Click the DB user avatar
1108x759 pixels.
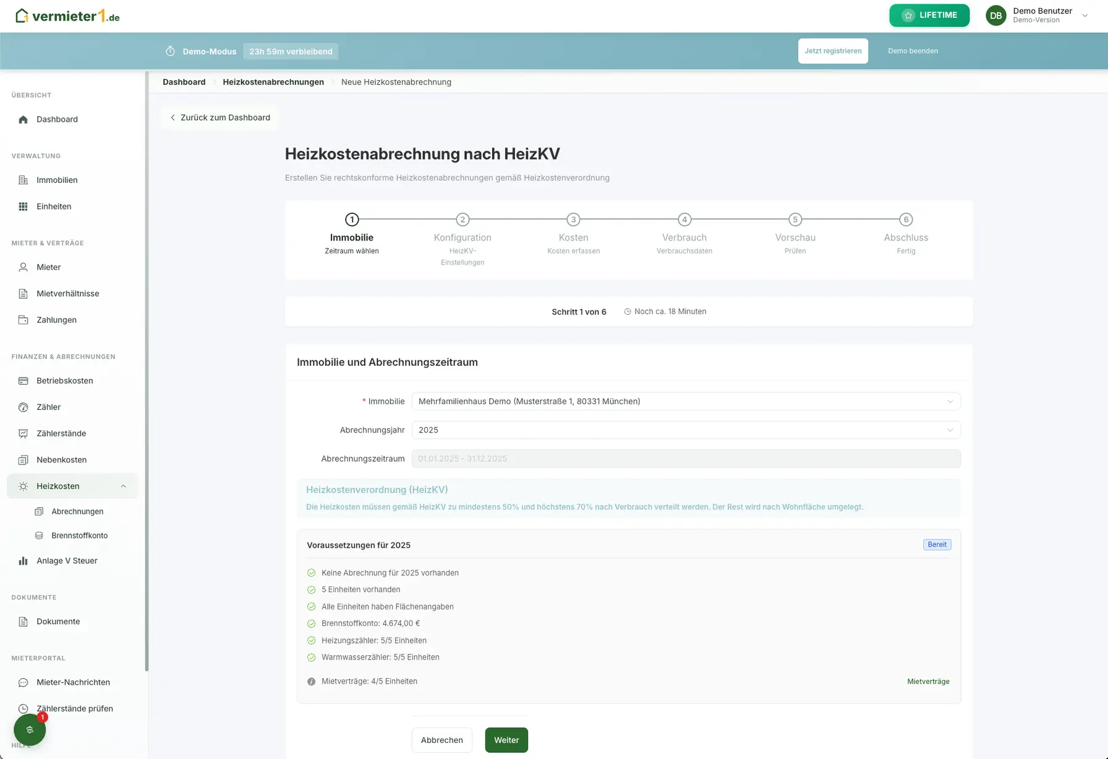[x=995, y=15]
